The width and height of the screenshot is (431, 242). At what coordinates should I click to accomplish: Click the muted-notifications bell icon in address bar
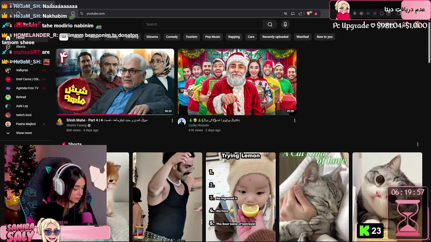tap(285, 13)
